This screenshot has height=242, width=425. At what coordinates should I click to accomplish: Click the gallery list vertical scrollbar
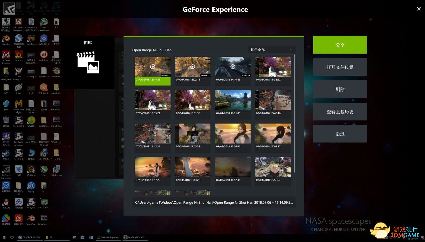[294, 113]
